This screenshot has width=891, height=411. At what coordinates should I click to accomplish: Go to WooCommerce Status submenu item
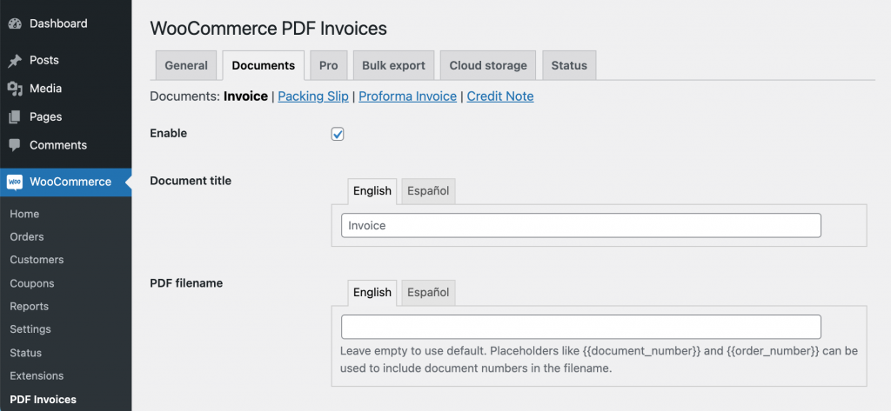(25, 353)
